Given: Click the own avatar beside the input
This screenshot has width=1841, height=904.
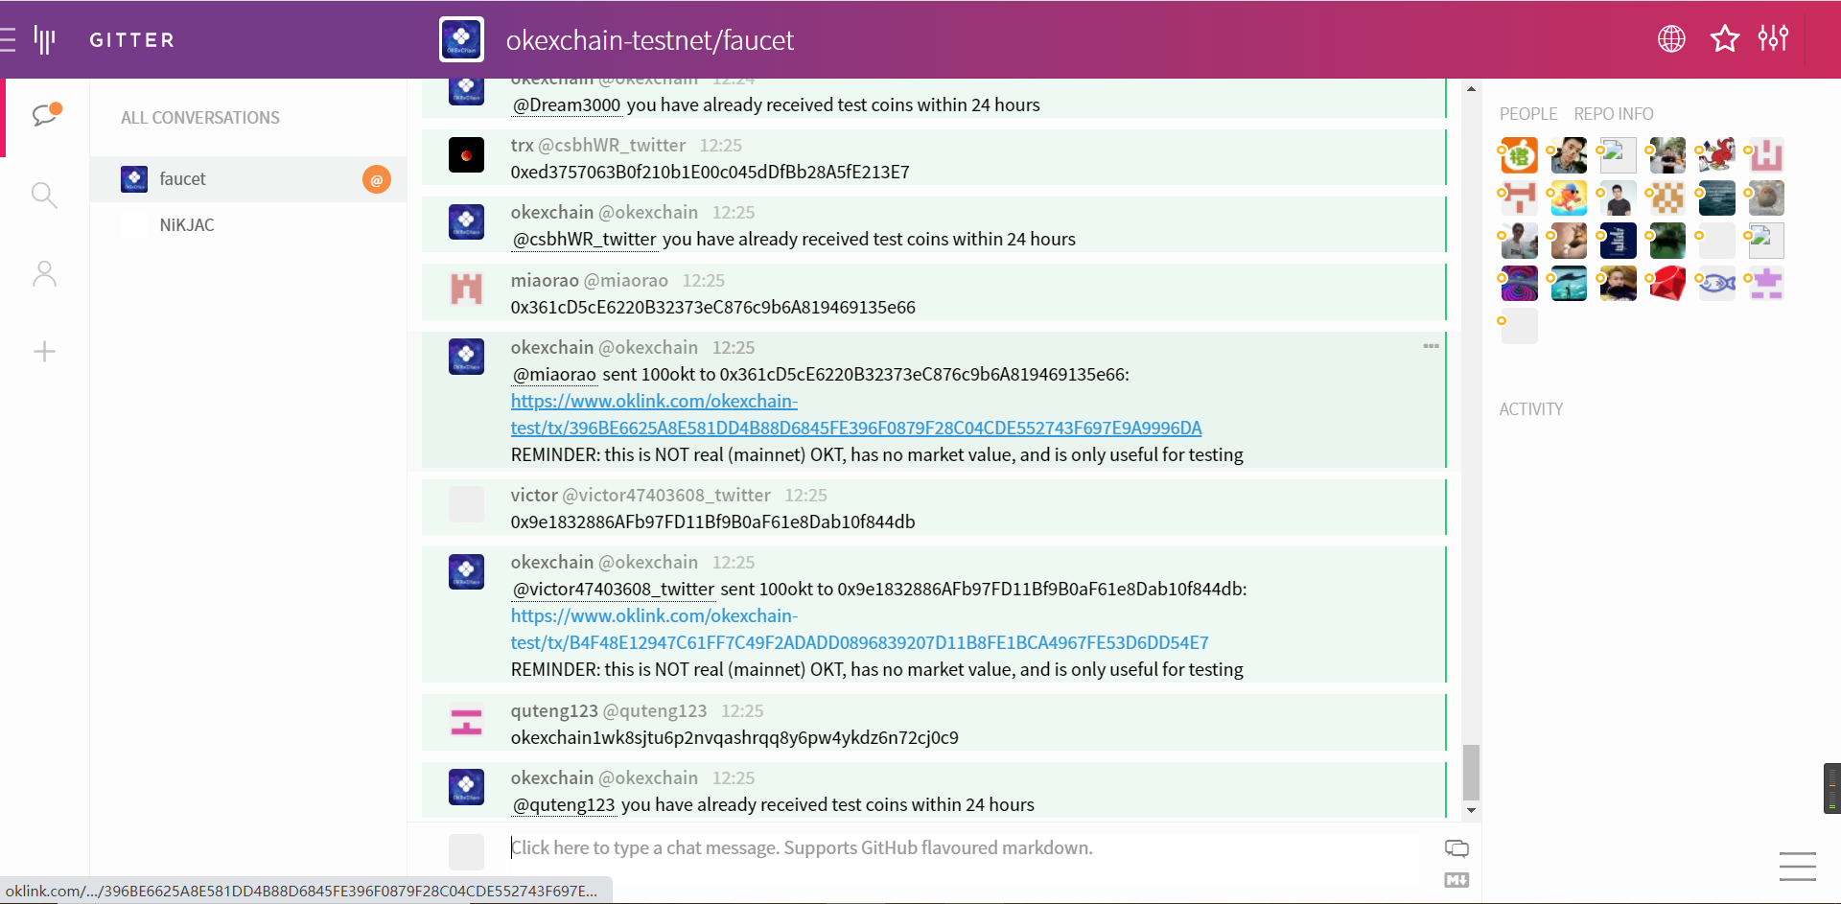Looking at the screenshot, I should tap(466, 851).
